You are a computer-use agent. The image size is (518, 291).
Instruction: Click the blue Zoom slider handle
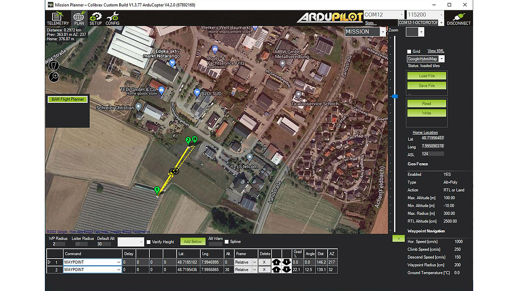point(395,97)
